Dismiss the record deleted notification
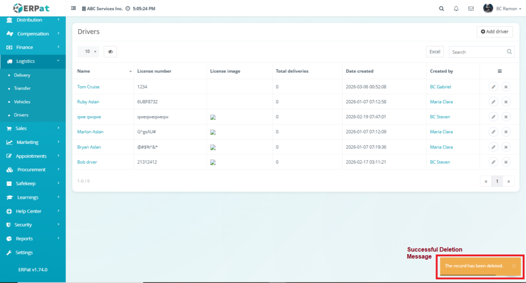 tap(514, 266)
